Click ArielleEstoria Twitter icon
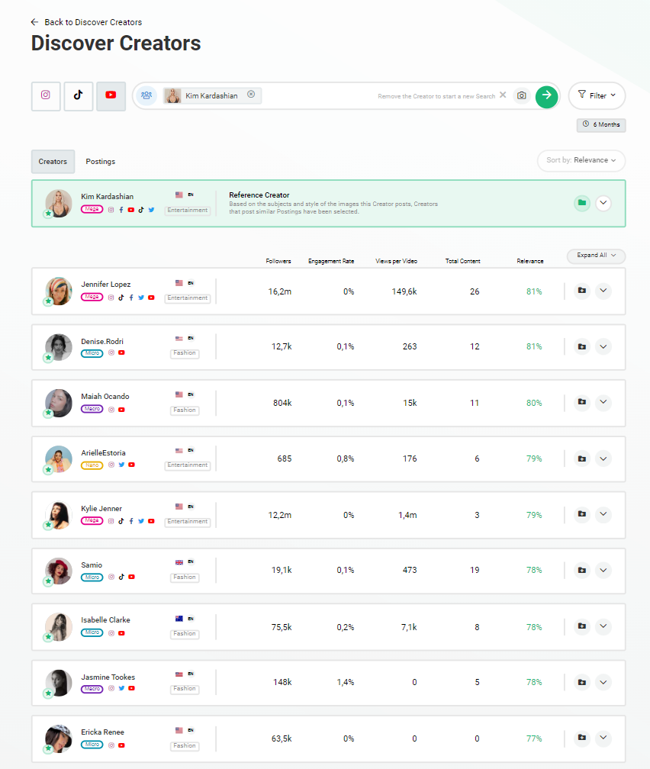 click(121, 465)
